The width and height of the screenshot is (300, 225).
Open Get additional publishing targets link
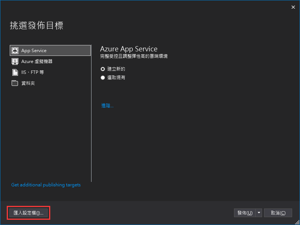(x=46, y=185)
